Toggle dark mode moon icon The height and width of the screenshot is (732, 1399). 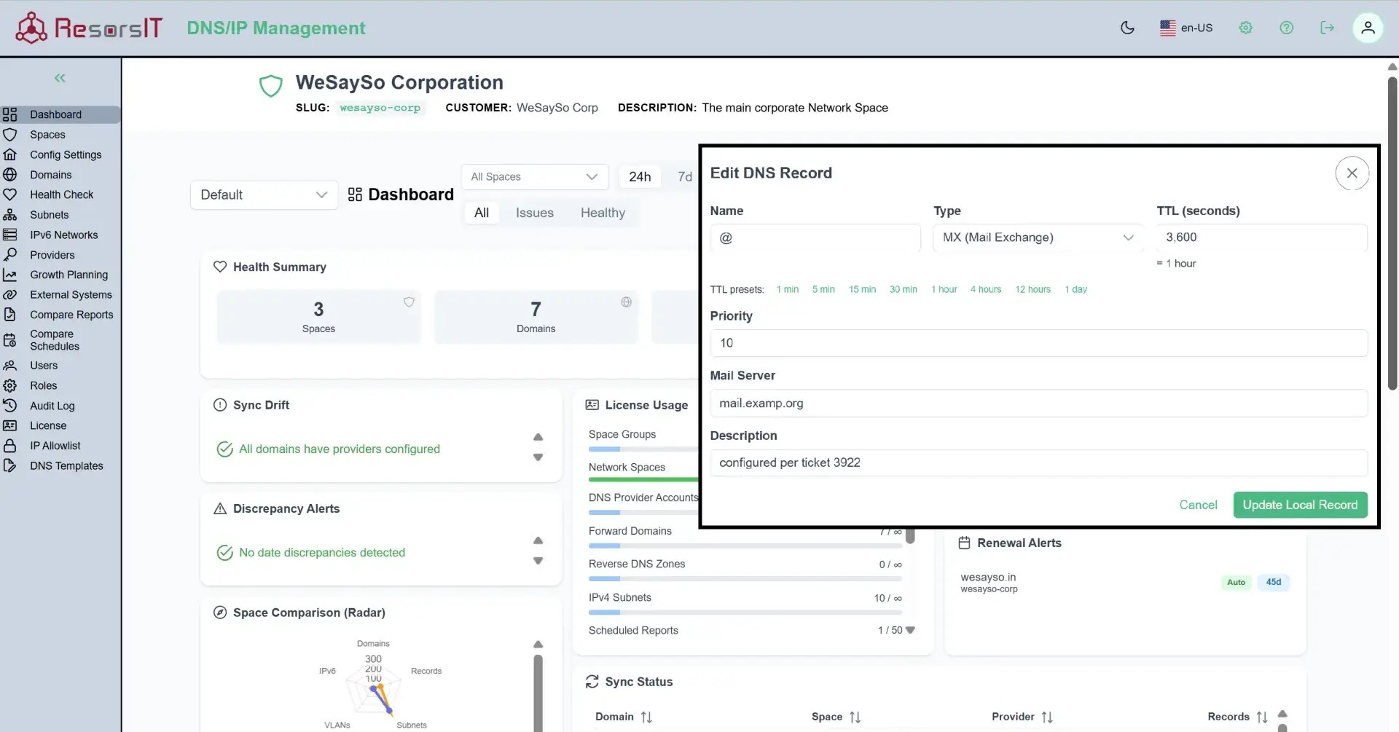point(1127,28)
